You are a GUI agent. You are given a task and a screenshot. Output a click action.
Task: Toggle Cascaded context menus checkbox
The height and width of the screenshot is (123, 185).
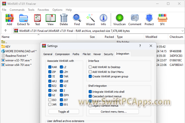90,96
